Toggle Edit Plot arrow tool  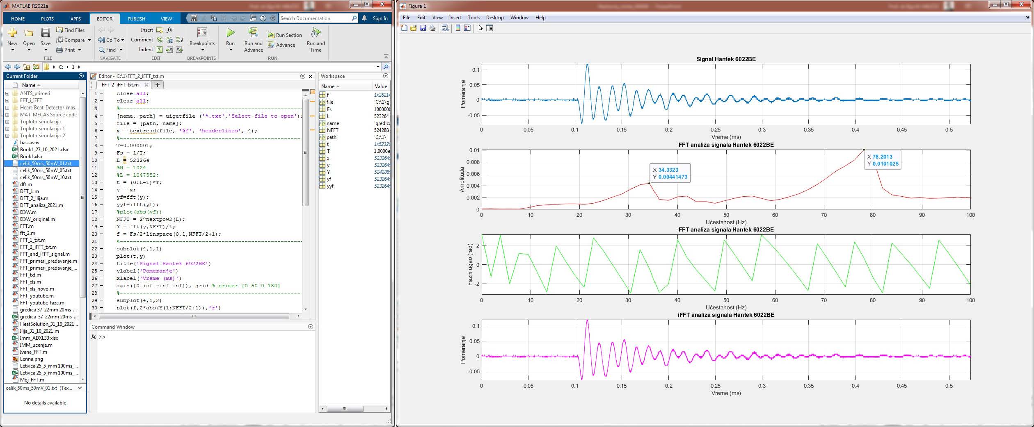click(480, 28)
